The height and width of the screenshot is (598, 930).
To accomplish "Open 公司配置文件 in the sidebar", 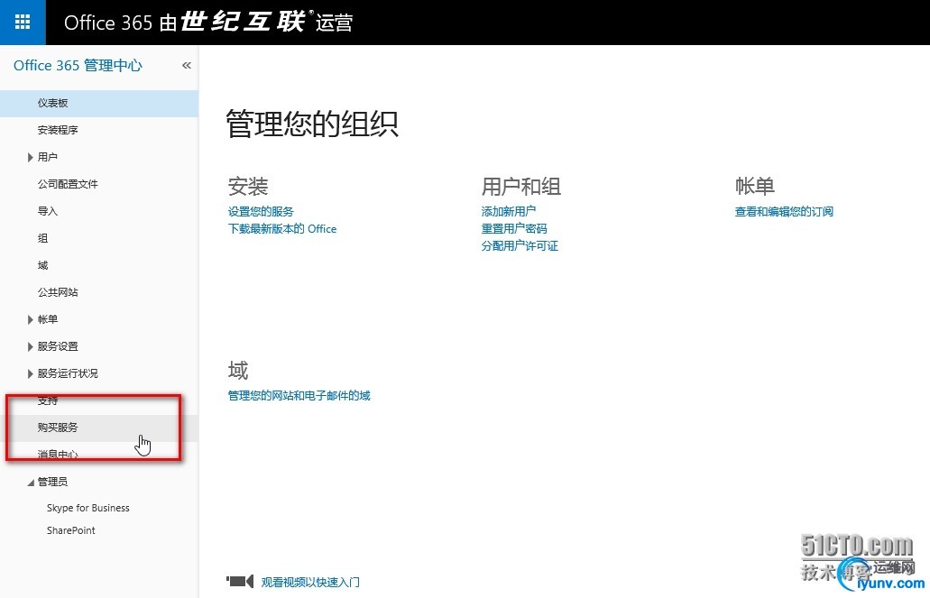I will pyautogui.click(x=68, y=184).
